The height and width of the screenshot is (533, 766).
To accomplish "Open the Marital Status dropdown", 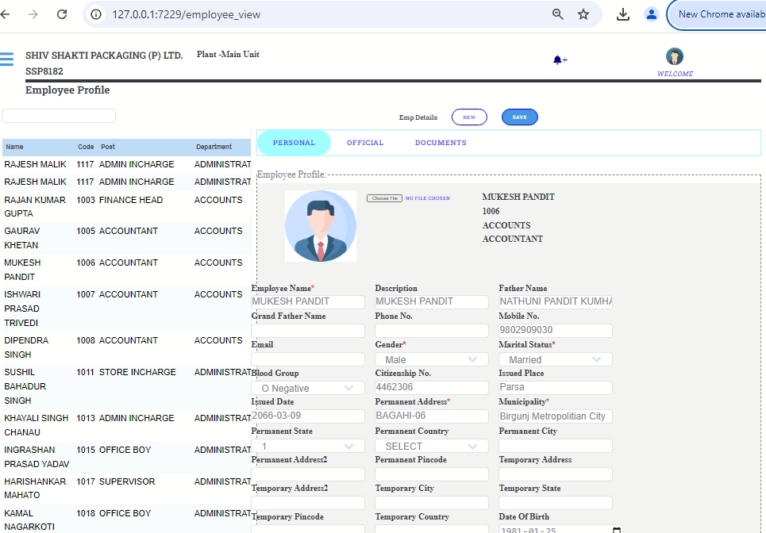I will 555,360.
